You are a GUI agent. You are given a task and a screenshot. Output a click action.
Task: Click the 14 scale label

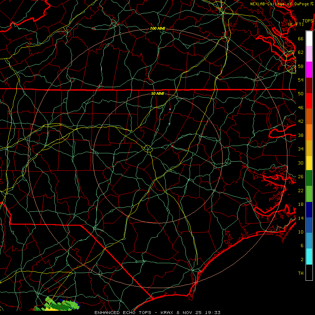(x=301, y=218)
